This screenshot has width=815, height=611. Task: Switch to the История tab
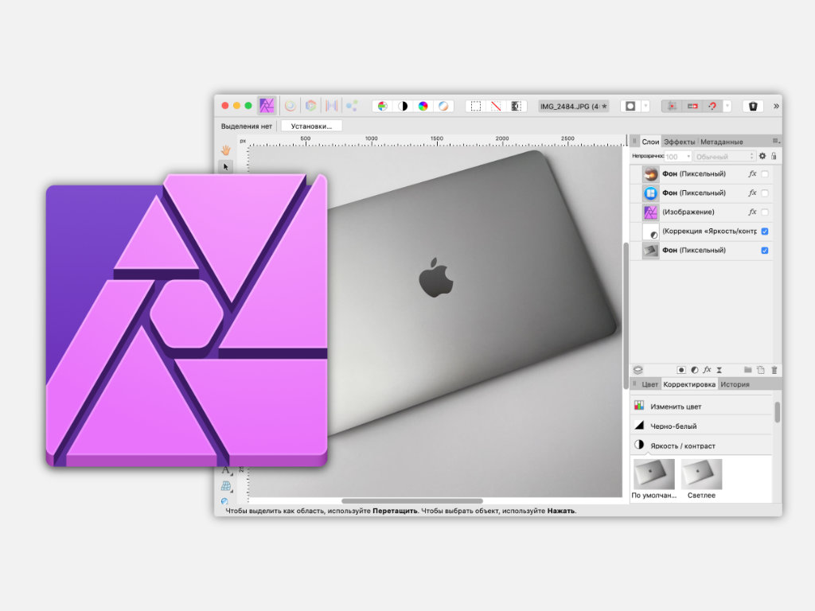(735, 384)
